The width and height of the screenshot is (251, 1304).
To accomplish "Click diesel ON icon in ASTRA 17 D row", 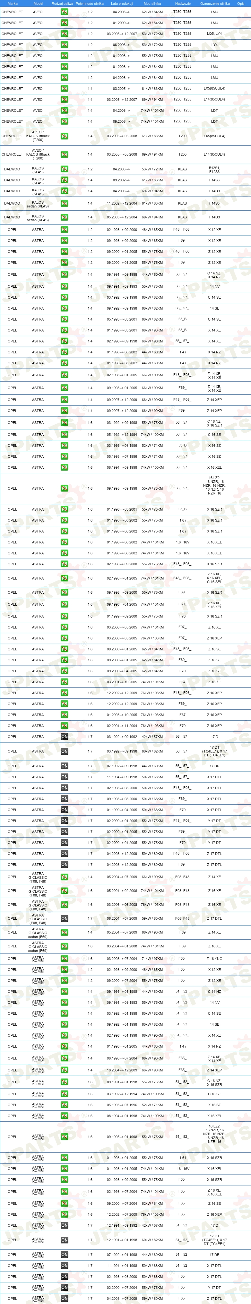I will coord(64,736).
